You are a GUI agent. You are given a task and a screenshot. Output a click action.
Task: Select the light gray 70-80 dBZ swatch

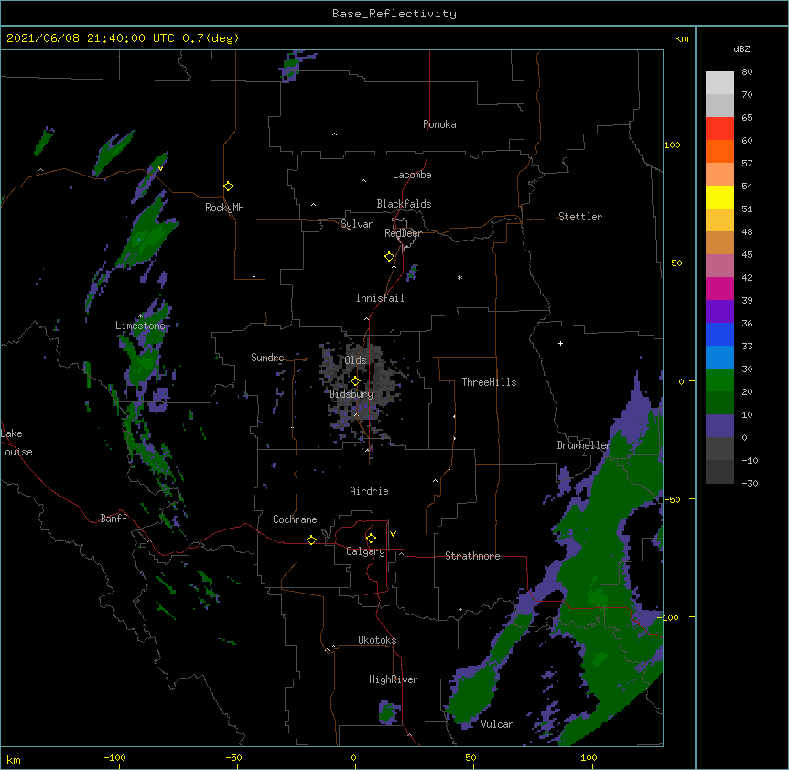719,83
